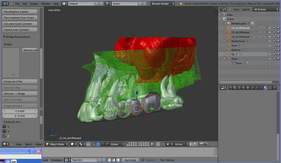The height and width of the screenshot is (163, 281).
Task: Enable the X constraint axis checkbox
Action: point(4,127)
